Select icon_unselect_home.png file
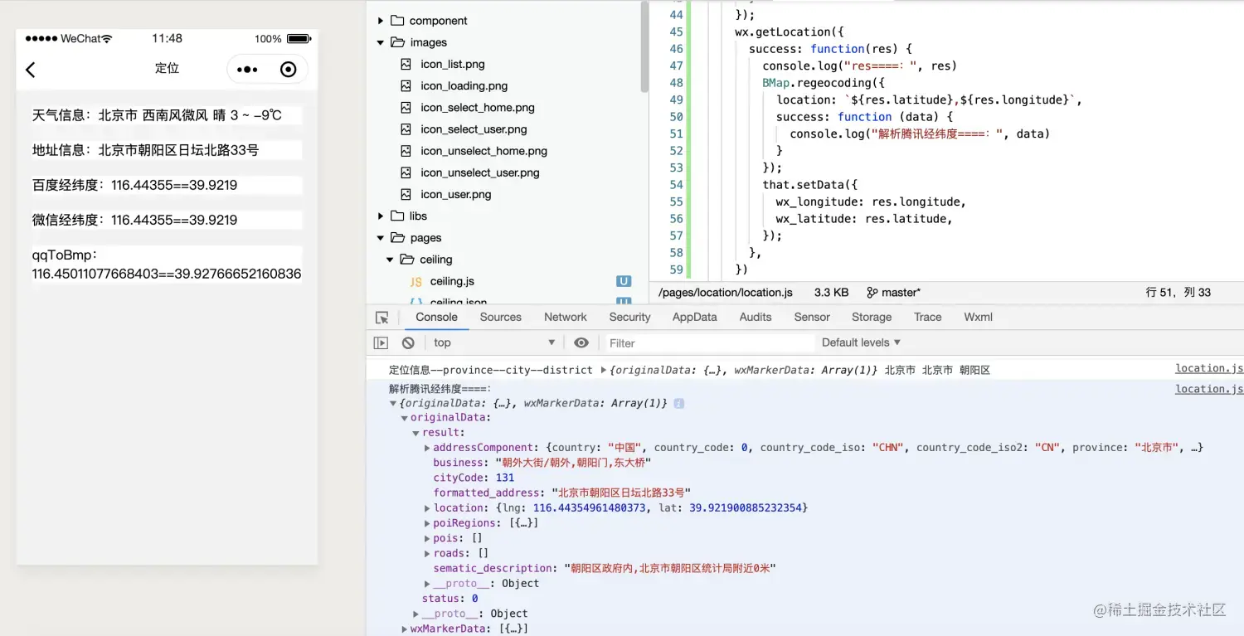 484,151
